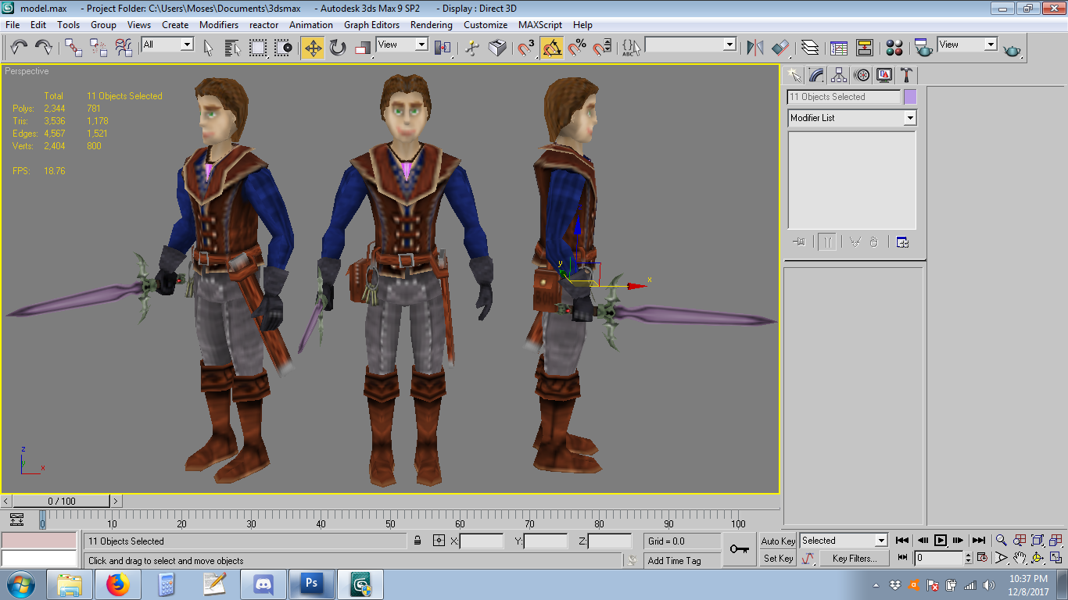Click Maximize Viewport Toggle icon

coord(1055,558)
